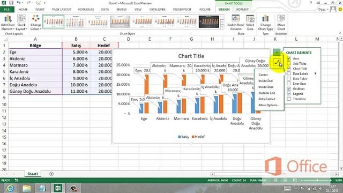The width and height of the screenshot is (343, 193).
Task: Open the FILE tab
Action: 7,10
